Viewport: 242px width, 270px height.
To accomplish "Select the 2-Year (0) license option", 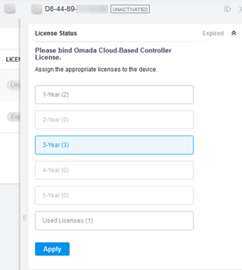I will pyautogui.click(x=114, y=120).
